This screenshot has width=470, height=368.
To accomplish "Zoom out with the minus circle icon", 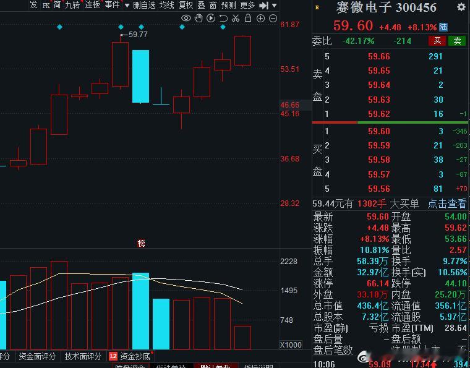I will pyautogui.click(x=273, y=19).
